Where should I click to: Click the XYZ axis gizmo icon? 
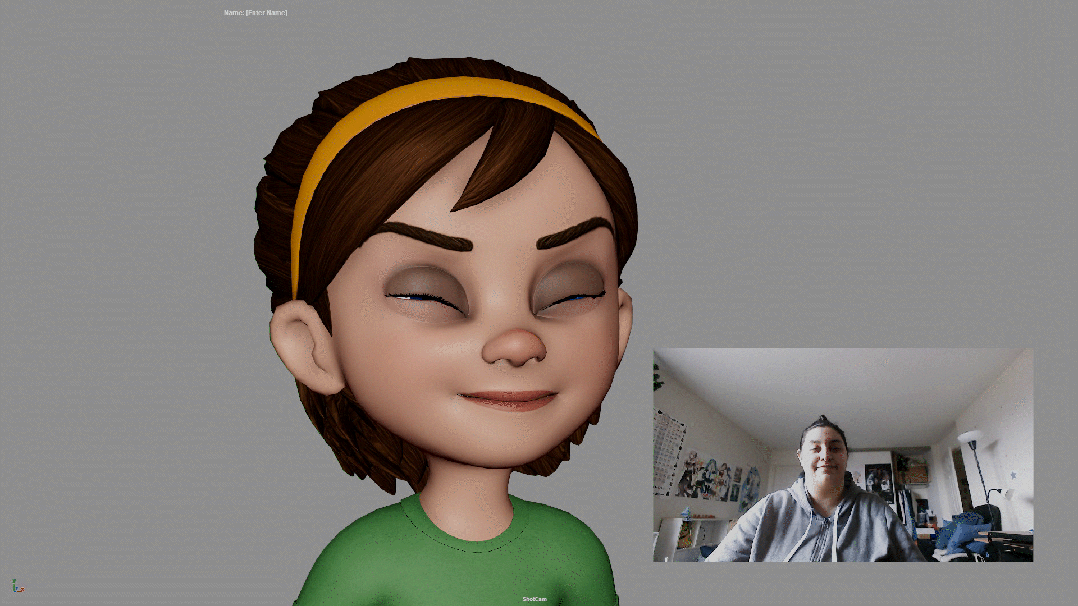[x=18, y=587]
